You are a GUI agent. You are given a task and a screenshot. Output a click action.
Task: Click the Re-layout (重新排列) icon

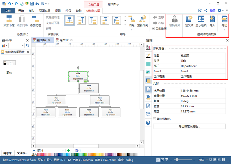(143, 19)
